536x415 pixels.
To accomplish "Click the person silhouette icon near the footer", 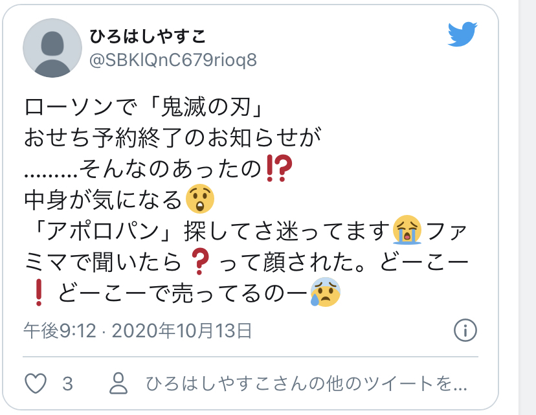I will [118, 383].
